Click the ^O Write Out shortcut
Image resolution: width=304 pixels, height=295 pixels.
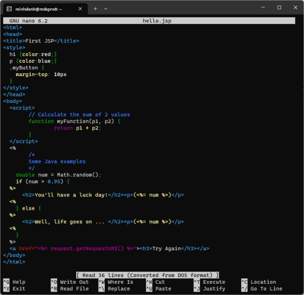tap(70, 282)
